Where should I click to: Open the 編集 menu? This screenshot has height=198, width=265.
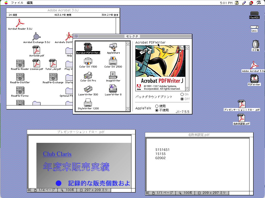coord(30,3)
